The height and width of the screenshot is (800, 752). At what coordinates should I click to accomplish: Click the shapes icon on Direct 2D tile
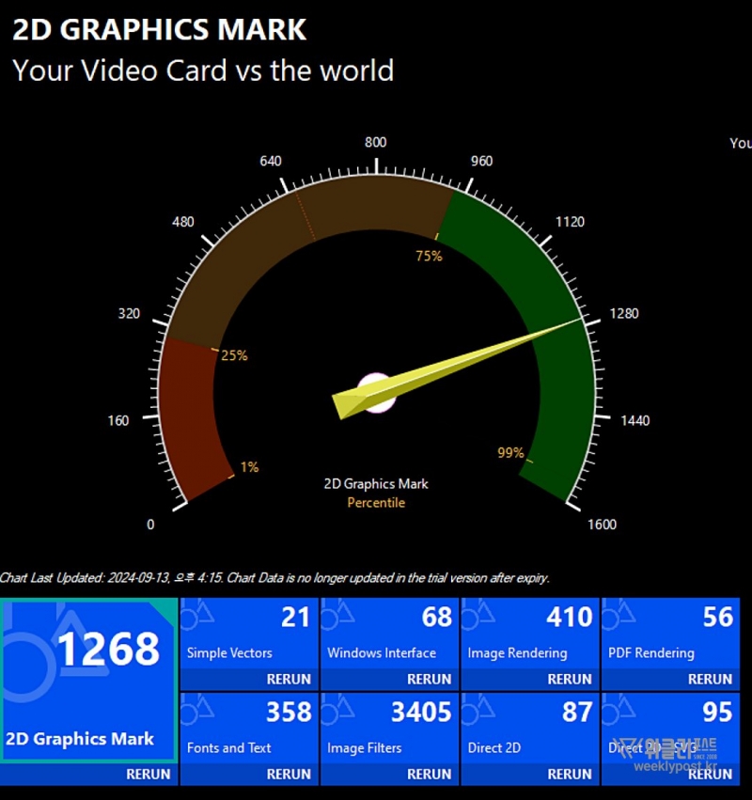pyautogui.click(x=478, y=711)
